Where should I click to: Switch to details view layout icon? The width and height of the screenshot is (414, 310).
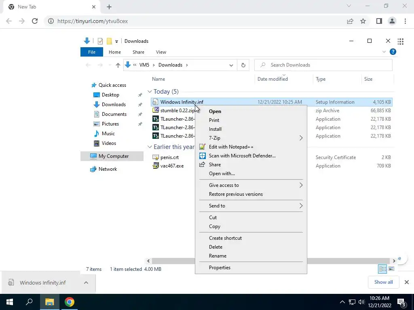click(382, 269)
